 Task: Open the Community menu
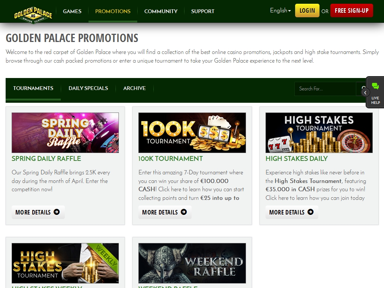tap(160, 11)
